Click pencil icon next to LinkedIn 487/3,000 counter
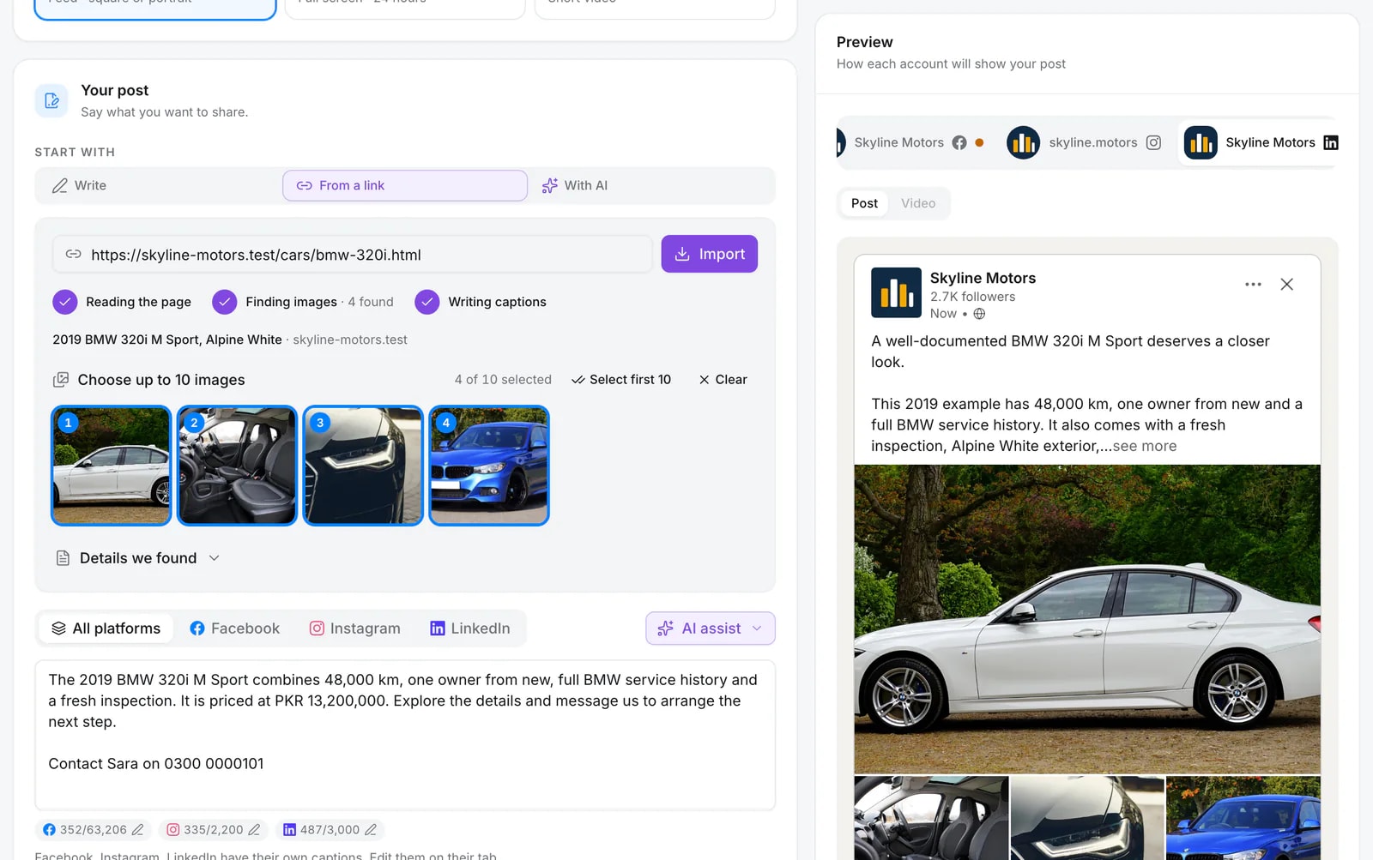The image size is (1373, 860). (x=371, y=830)
